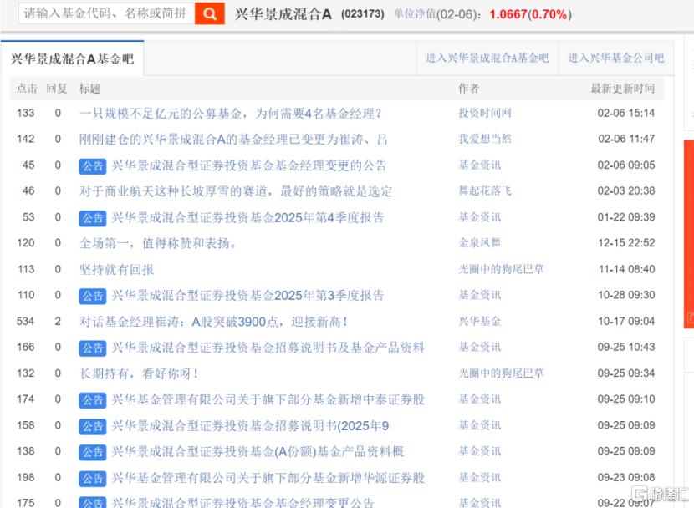Click the orange search magnifier button
Image resolution: width=694 pixels, height=508 pixels.
point(209,13)
